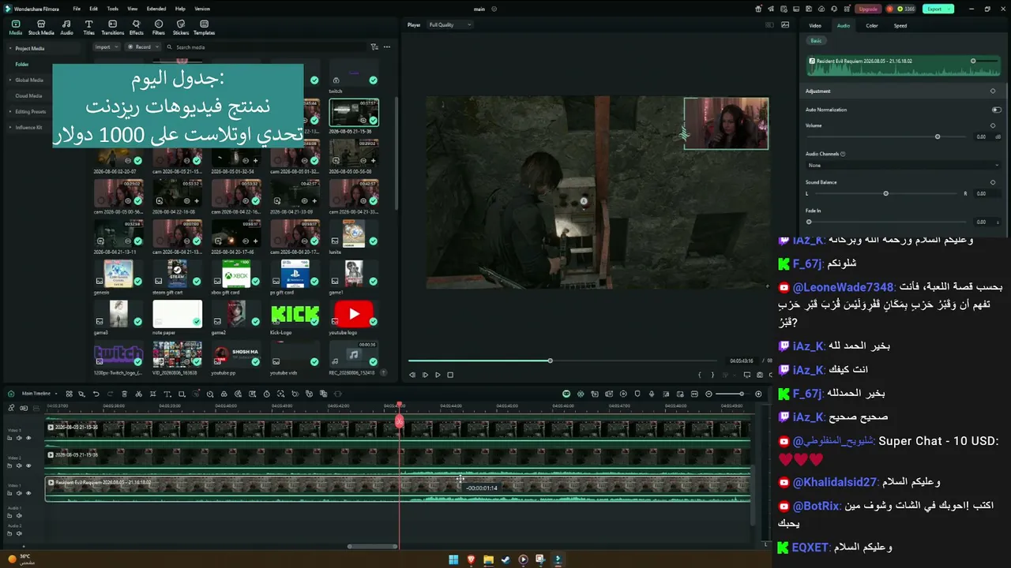Select the Text tool in timeline toolbar
This screenshot has width=1011, height=568.
tap(167, 394)
